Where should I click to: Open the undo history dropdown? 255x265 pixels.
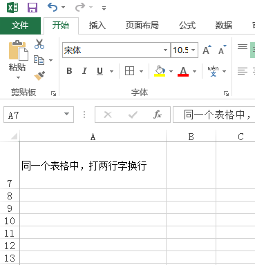tap(63, 8)
